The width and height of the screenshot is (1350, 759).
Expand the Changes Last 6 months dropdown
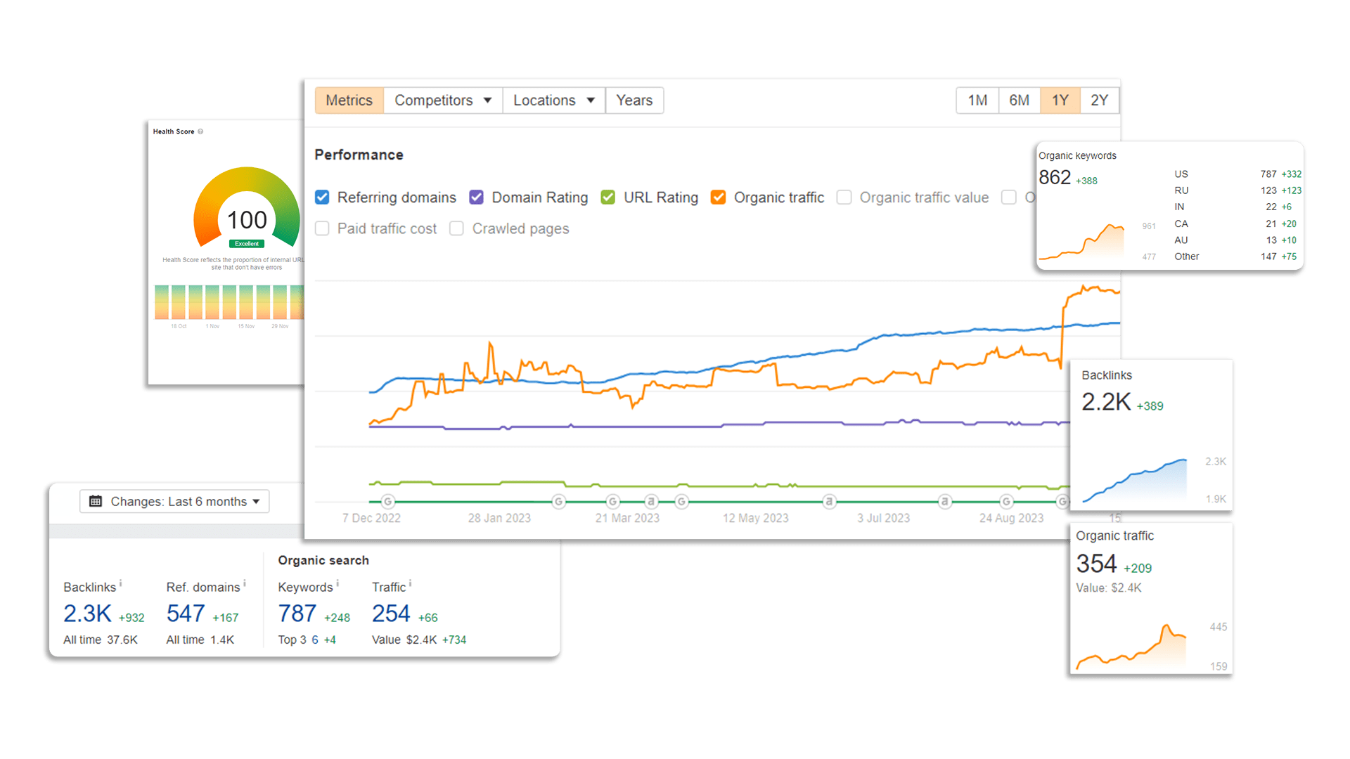pos(172,501)
